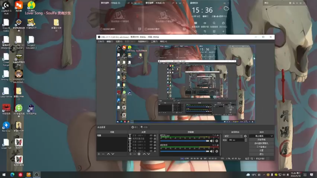Viewport: 317px width, 178px height.
Task: Select the Bandizip desktop icon
Action: point(6,127)
